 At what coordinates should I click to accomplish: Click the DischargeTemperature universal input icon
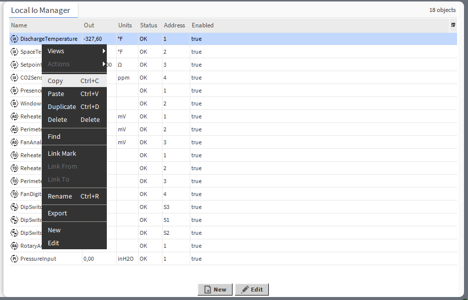coord(14,39)
